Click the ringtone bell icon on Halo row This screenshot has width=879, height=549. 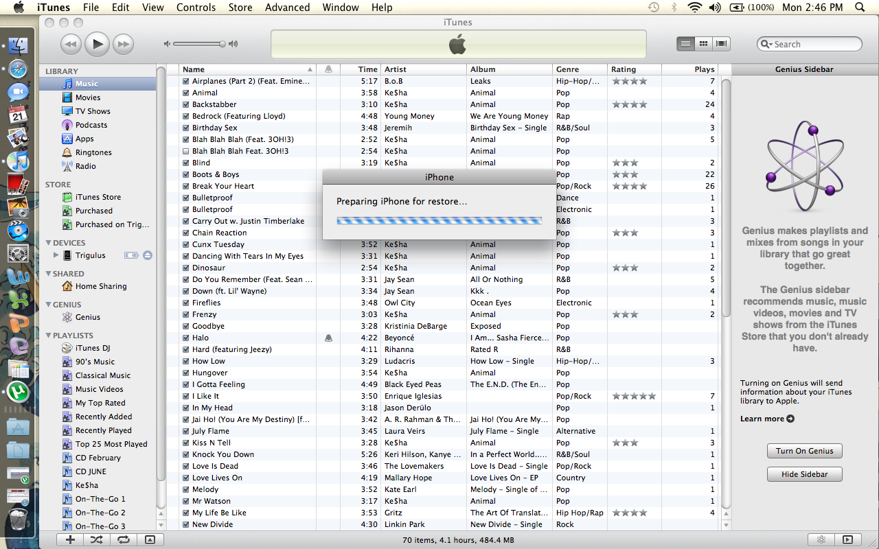(328, 338)
